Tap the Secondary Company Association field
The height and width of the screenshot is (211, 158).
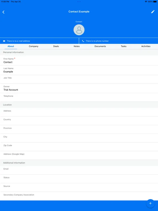pos(79,196)
